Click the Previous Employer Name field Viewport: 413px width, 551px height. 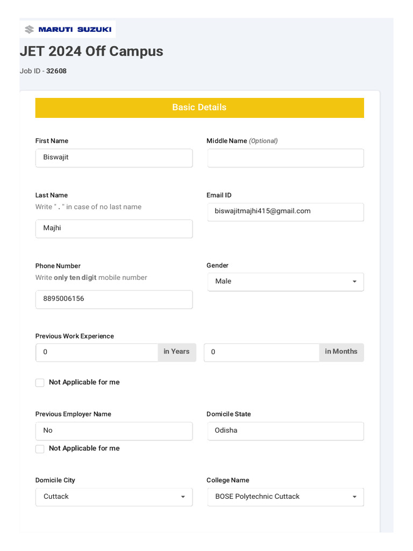pos(114,431)
